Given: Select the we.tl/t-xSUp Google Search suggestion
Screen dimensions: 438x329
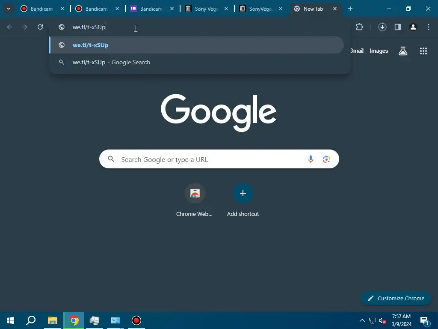Looking at the screenshot, I should 197,62.
